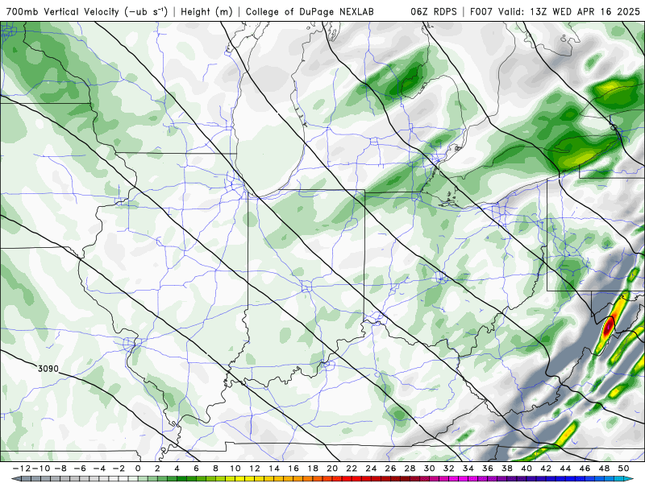
Task: Click the "8" color scale label
Action: click(x=215, y=469)
